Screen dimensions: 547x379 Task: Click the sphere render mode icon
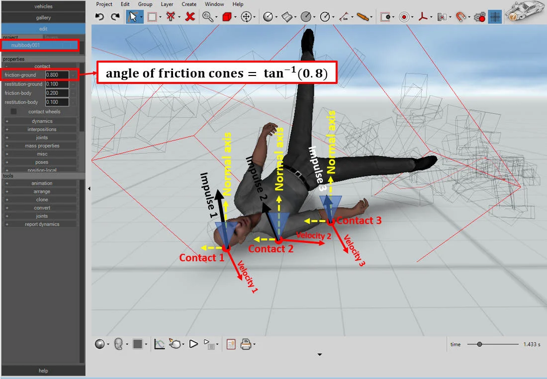click(100, 344)
